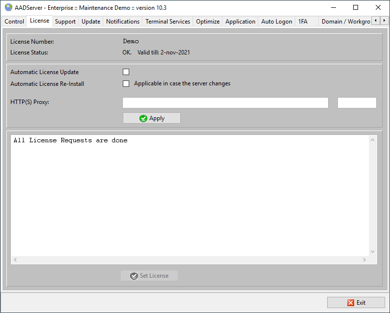The image size is (390, 313).
Task: Toggle Automatic License Re-Install checkbox
Action: [x=126, y=83]
